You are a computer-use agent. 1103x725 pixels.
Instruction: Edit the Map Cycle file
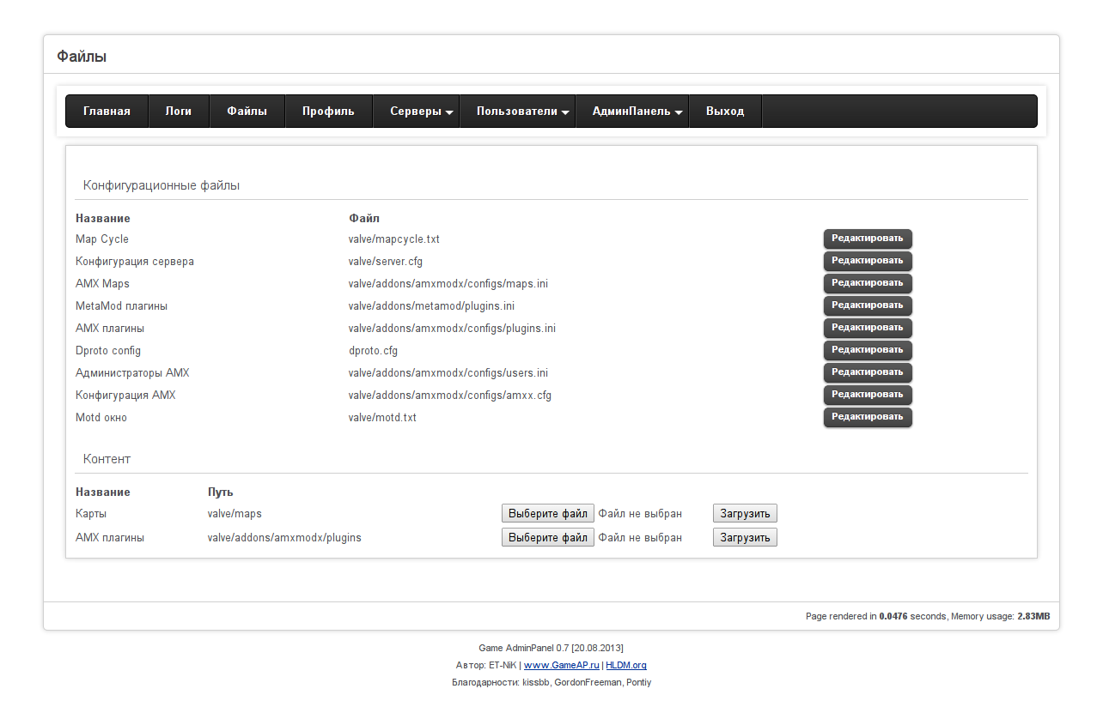867,239
